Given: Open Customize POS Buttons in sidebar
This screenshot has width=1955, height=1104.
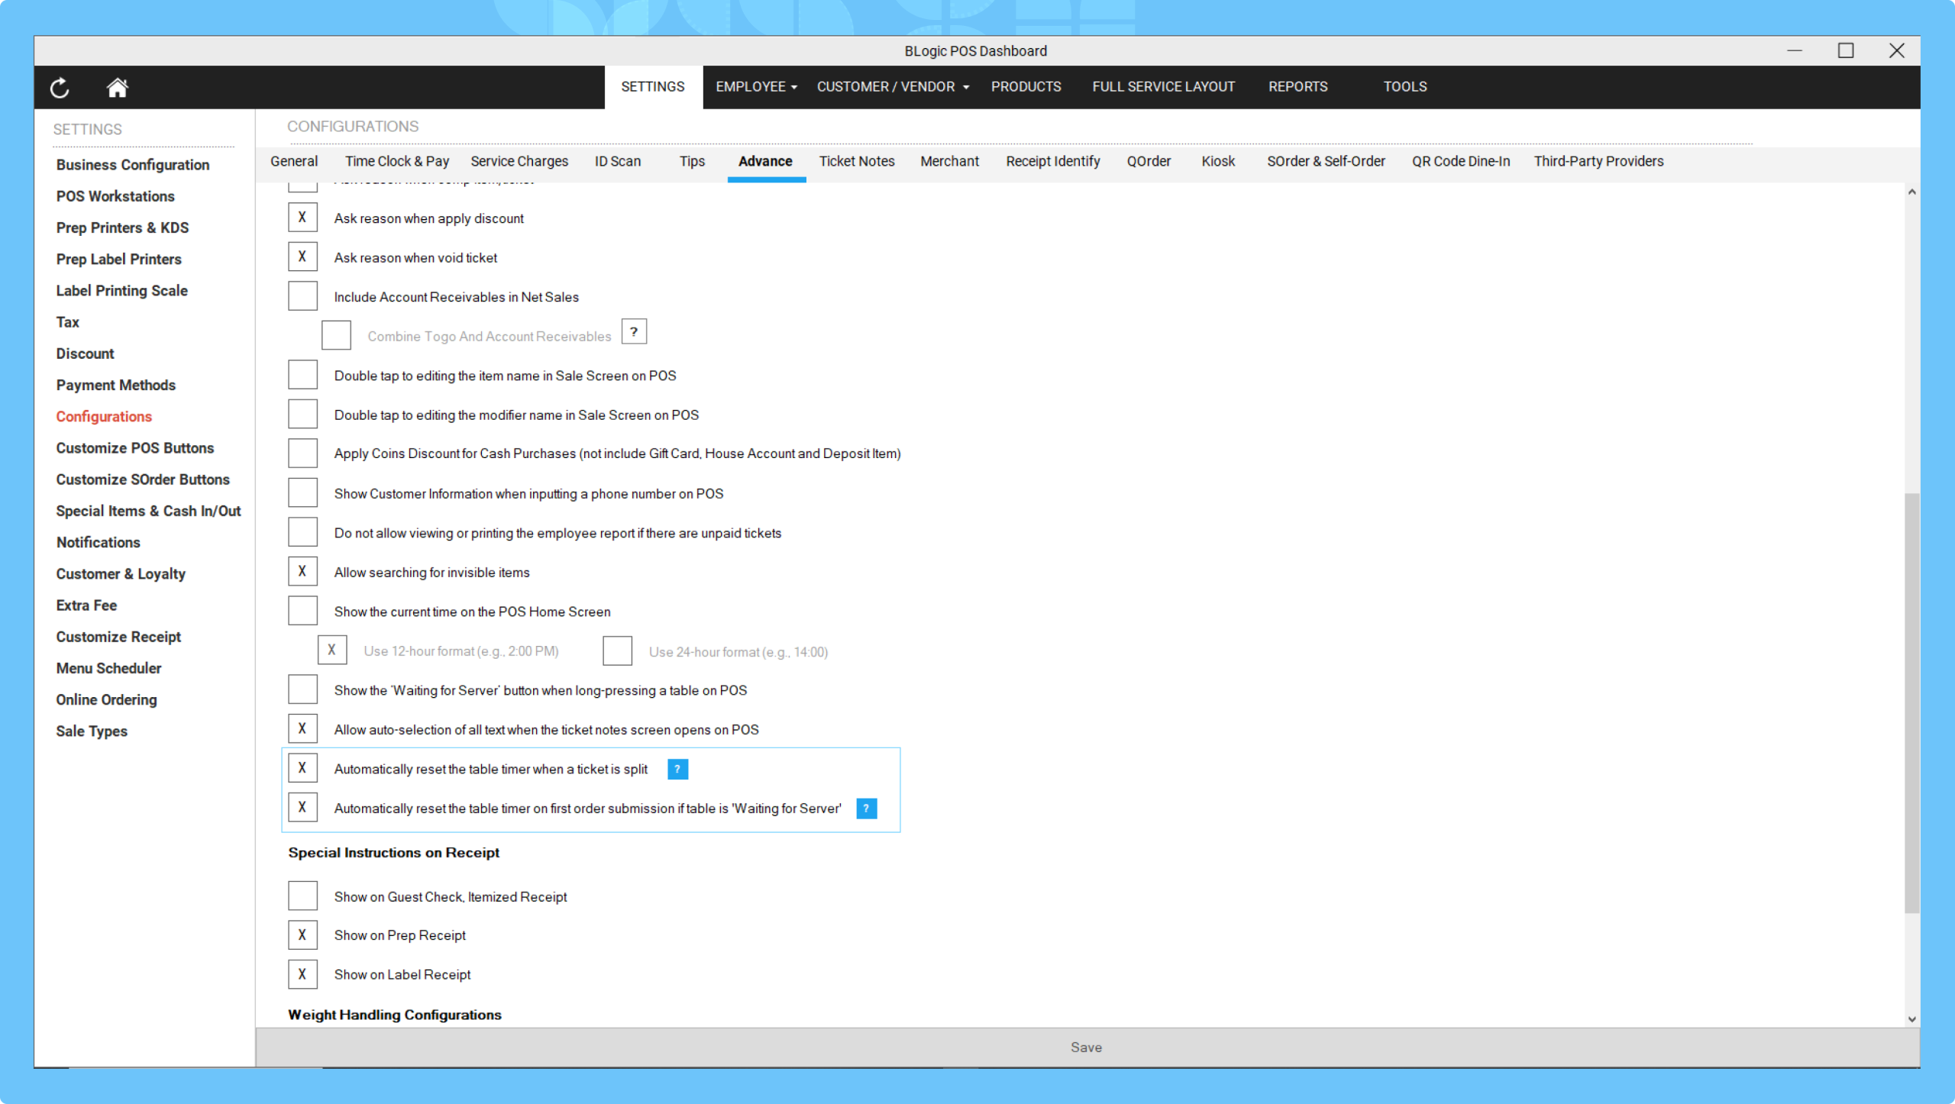Looking at the screenshot, I should coord(134,448).
